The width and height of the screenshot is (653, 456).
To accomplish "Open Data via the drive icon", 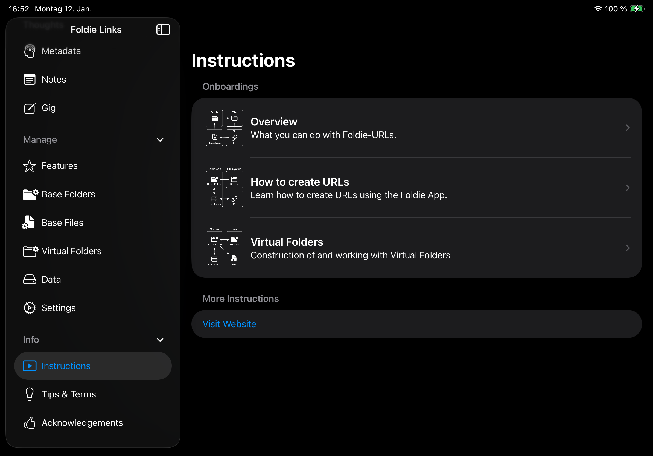I will tap(30, 279).
